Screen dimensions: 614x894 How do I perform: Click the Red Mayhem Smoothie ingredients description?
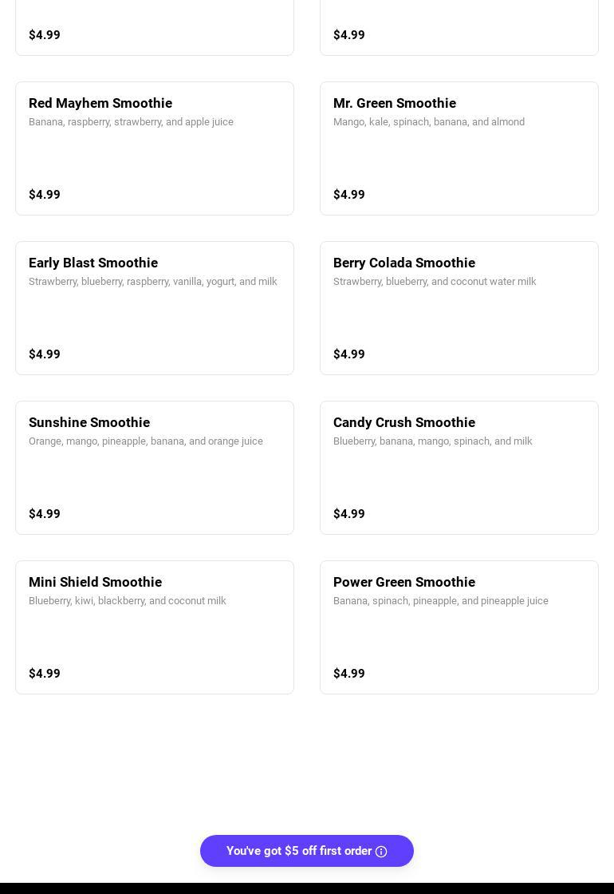[131, 122]
